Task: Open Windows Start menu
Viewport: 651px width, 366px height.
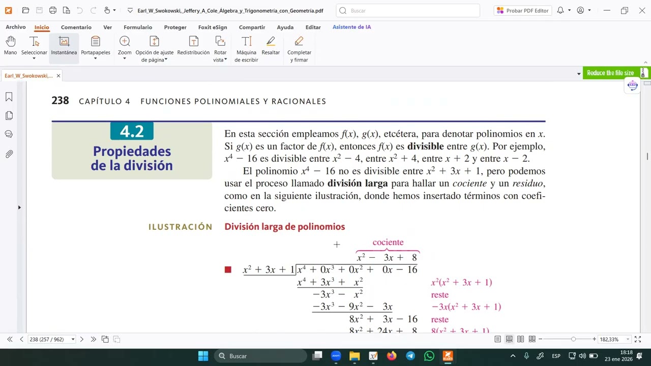Action: coord(203,356)
